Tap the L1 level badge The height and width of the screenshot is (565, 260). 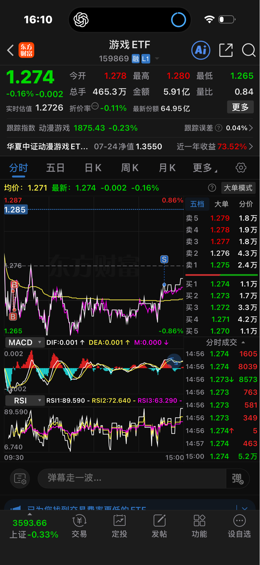145,59
